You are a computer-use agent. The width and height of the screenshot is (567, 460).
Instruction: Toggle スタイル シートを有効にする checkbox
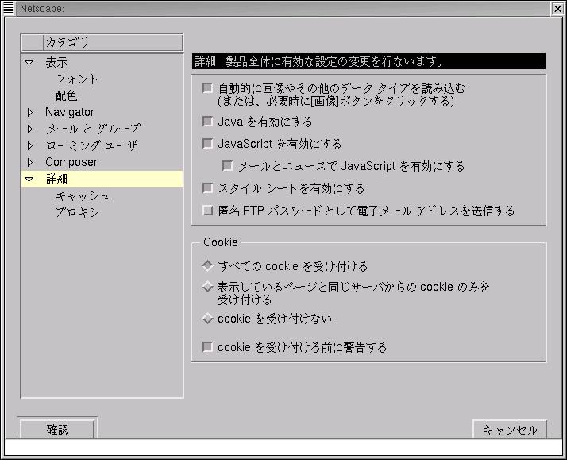pos(207,188)
